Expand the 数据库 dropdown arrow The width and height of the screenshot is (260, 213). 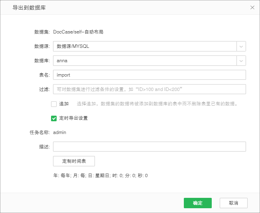pos(241,61)
